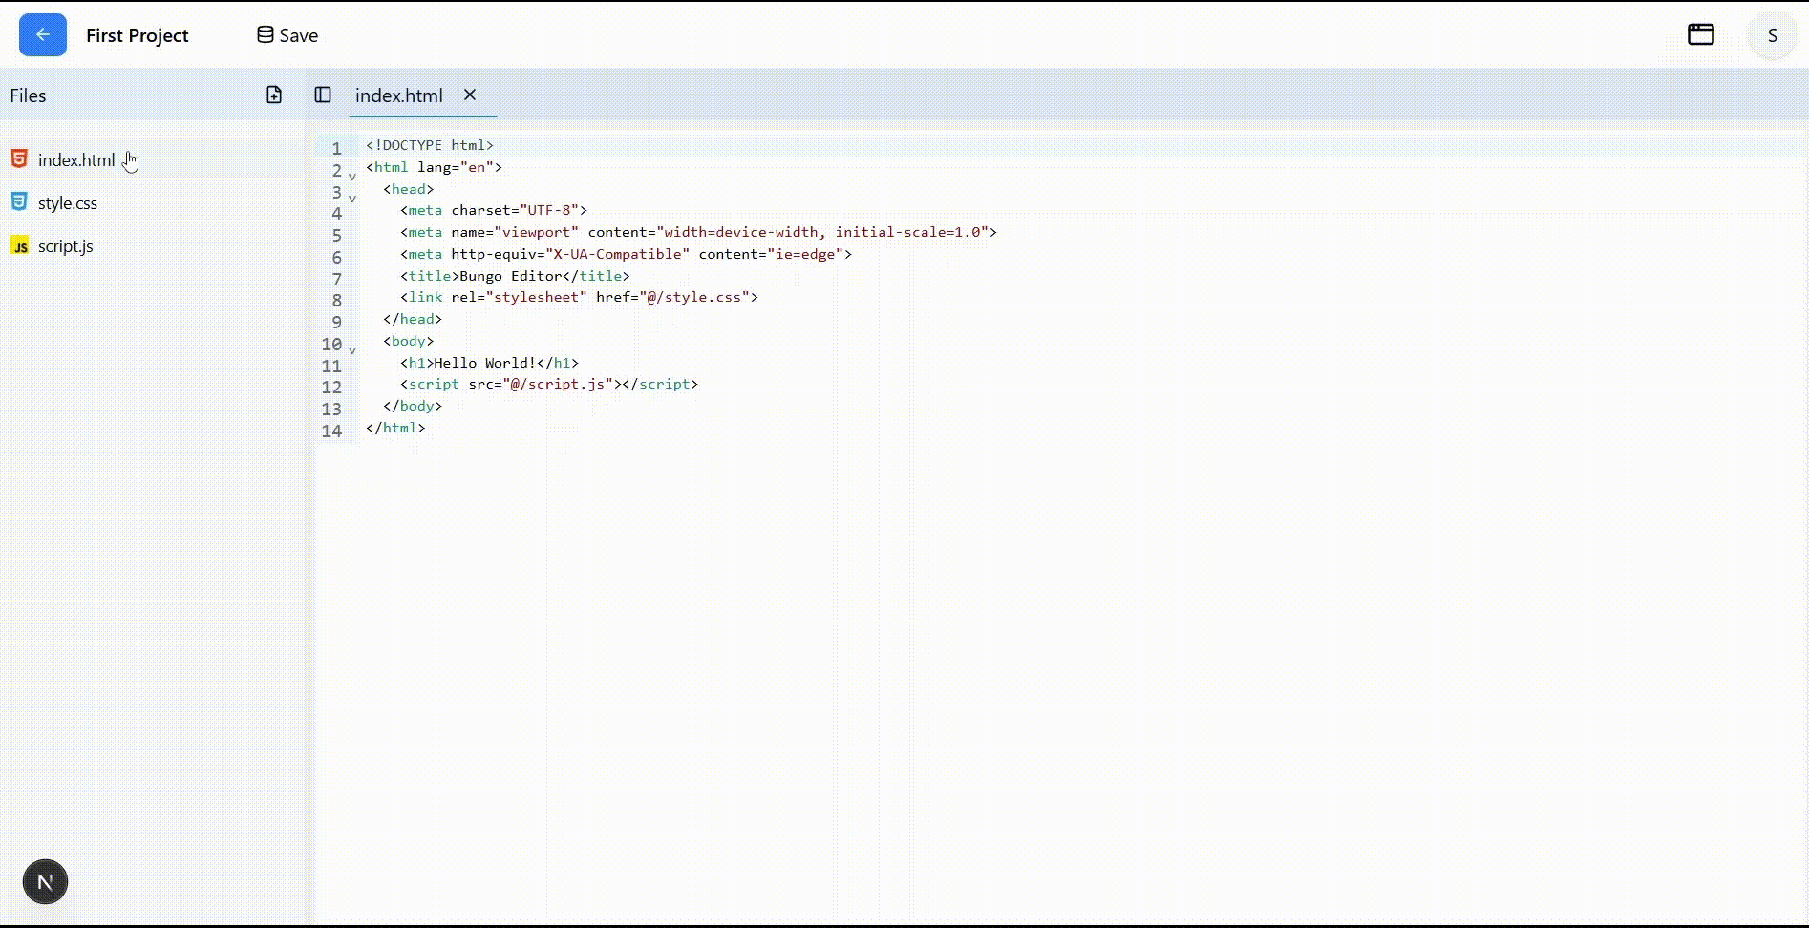This screenshot has width=1809, height=928.
Task: Place cursor in the DOCTYPE html line
Action: [430, 145]
